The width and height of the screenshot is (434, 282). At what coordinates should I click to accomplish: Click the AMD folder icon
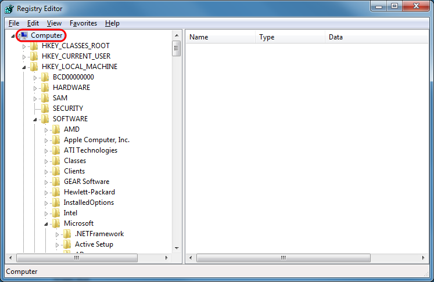(x=56, y=129)
